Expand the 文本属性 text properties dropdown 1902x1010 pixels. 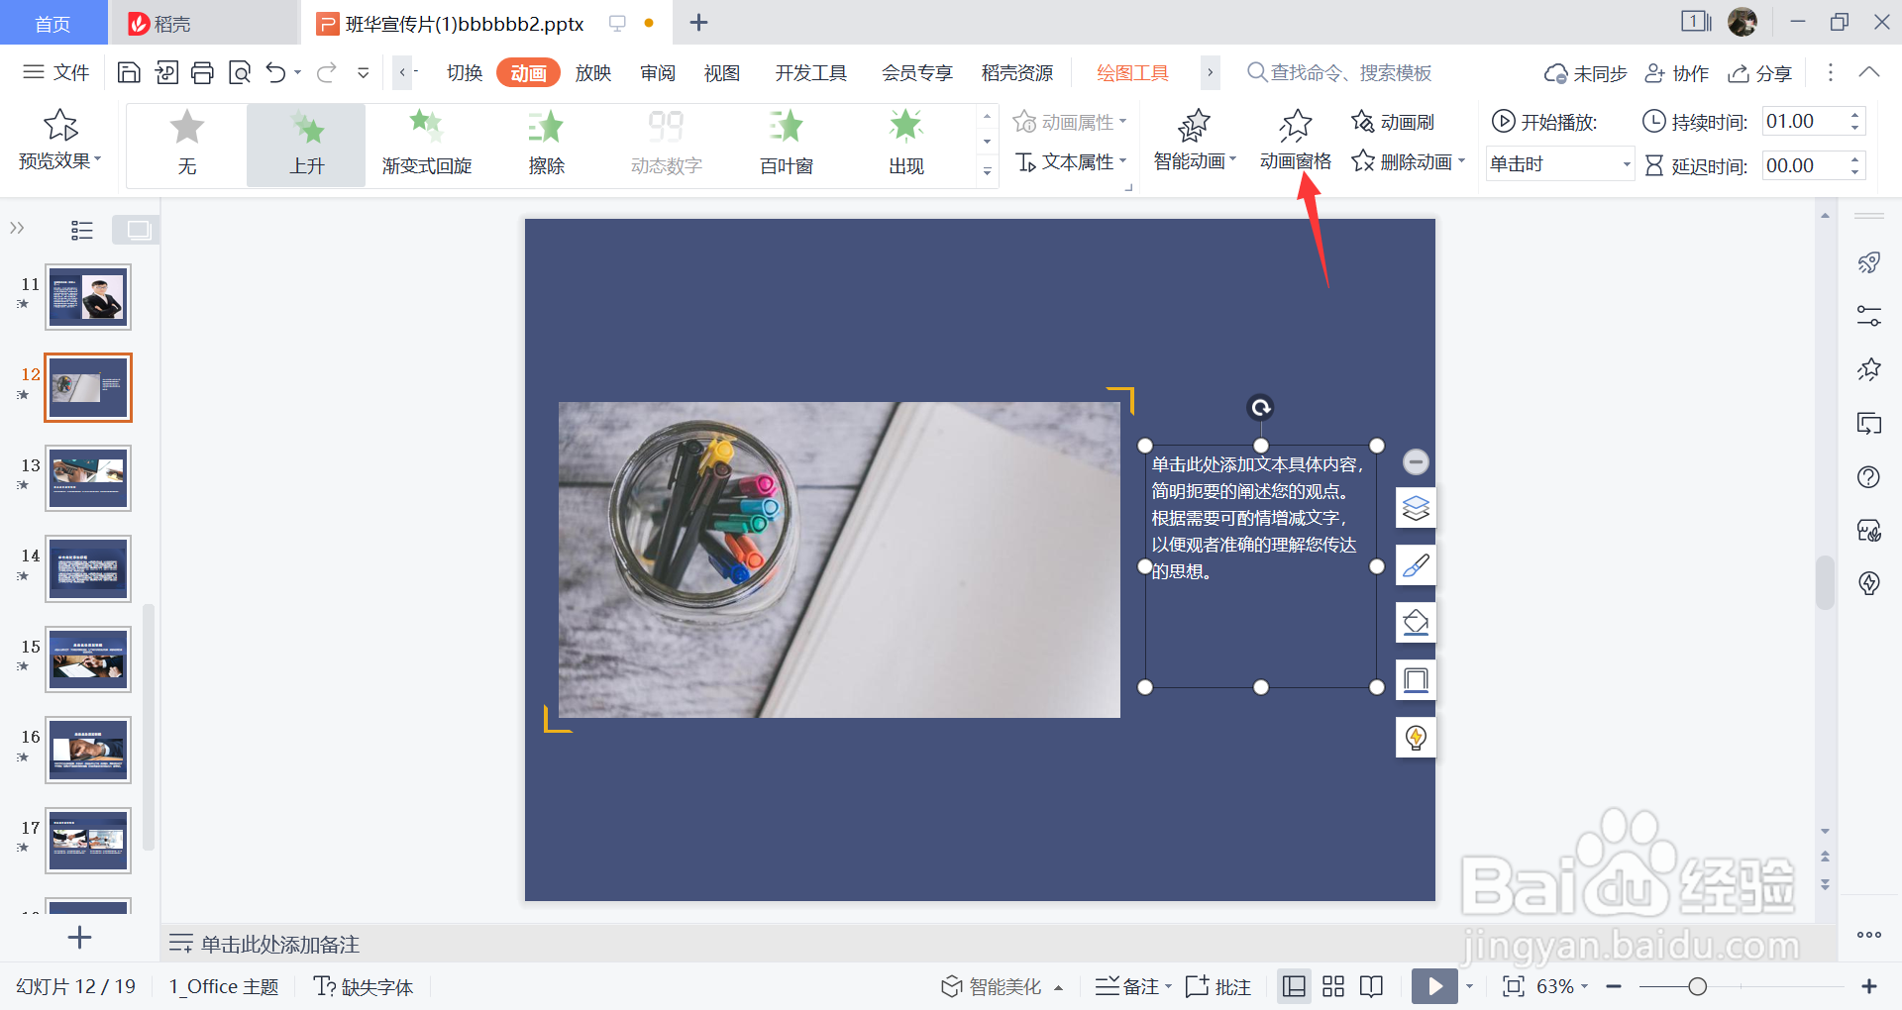click(1123, 160)
